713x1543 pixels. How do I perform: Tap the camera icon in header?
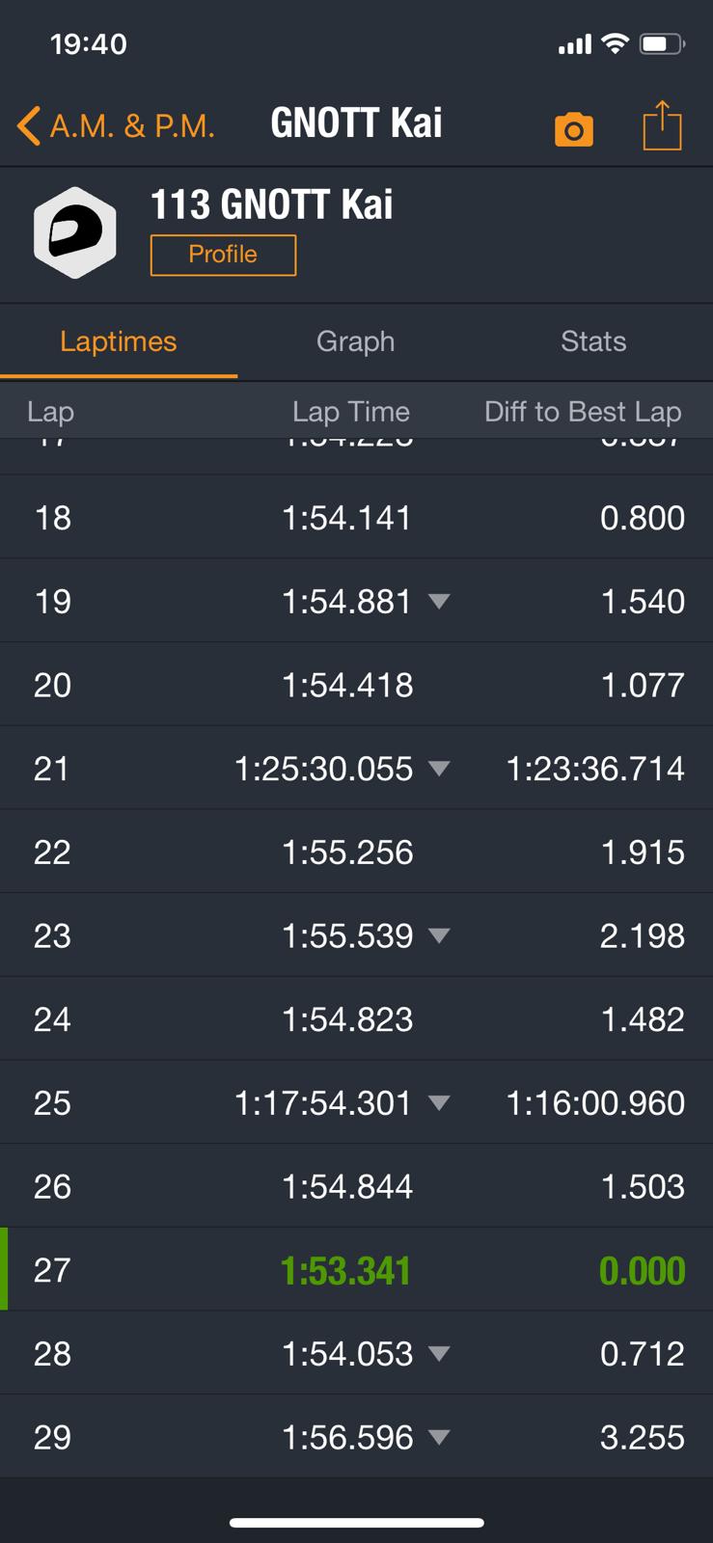coord(573,129)
